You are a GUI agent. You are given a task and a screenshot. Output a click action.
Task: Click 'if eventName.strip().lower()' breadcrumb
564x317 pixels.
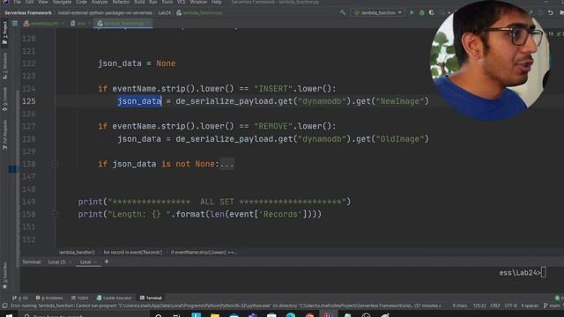(204, 253)
